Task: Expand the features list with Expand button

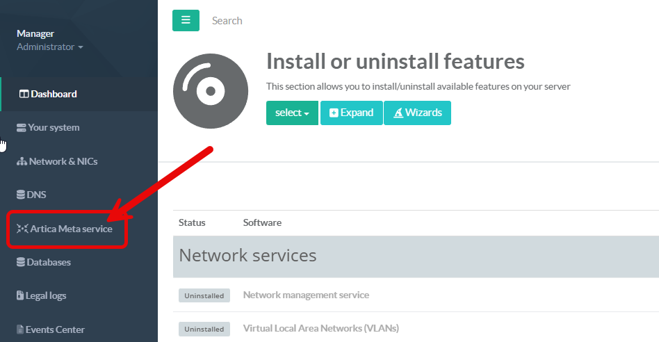Action: [x=351, y=113]
